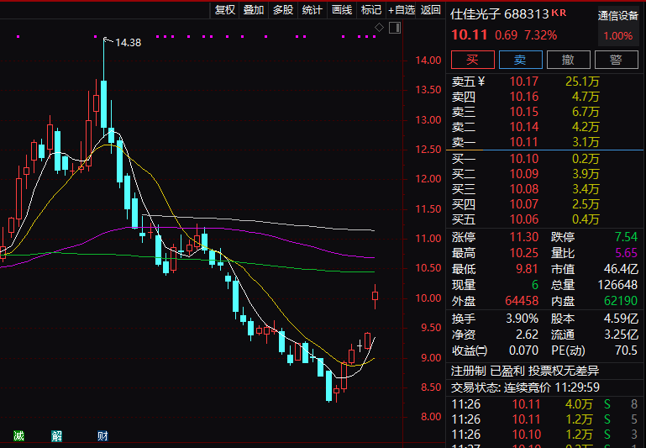Image resolution: width=646 pixels, height=448 pixels.
Task: Click the 已盈利 label
Action: tap(507, 371)
